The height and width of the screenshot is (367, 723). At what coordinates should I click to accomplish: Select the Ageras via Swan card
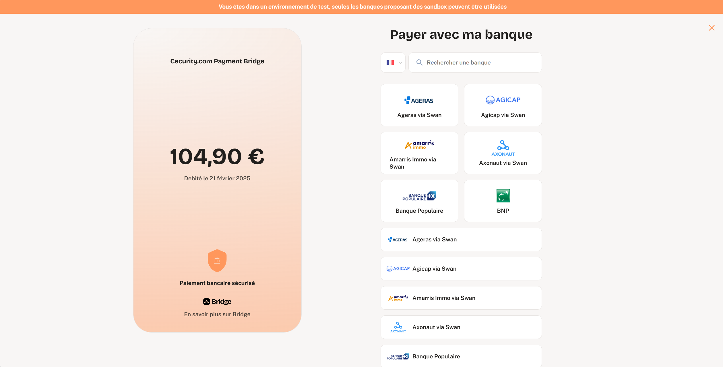pos(419,105)
